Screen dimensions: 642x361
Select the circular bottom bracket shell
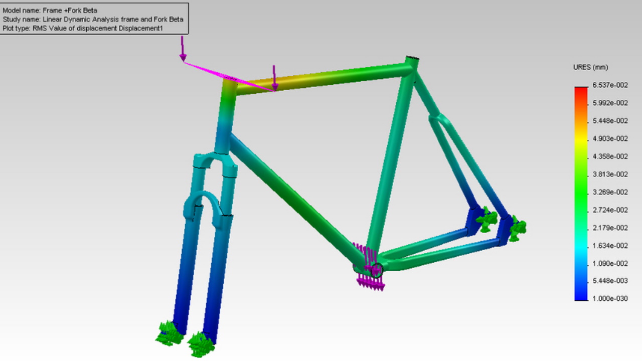coord(375,270)
